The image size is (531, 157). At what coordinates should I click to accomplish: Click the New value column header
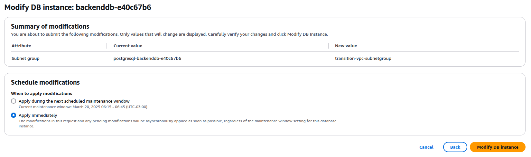point(346,46)
